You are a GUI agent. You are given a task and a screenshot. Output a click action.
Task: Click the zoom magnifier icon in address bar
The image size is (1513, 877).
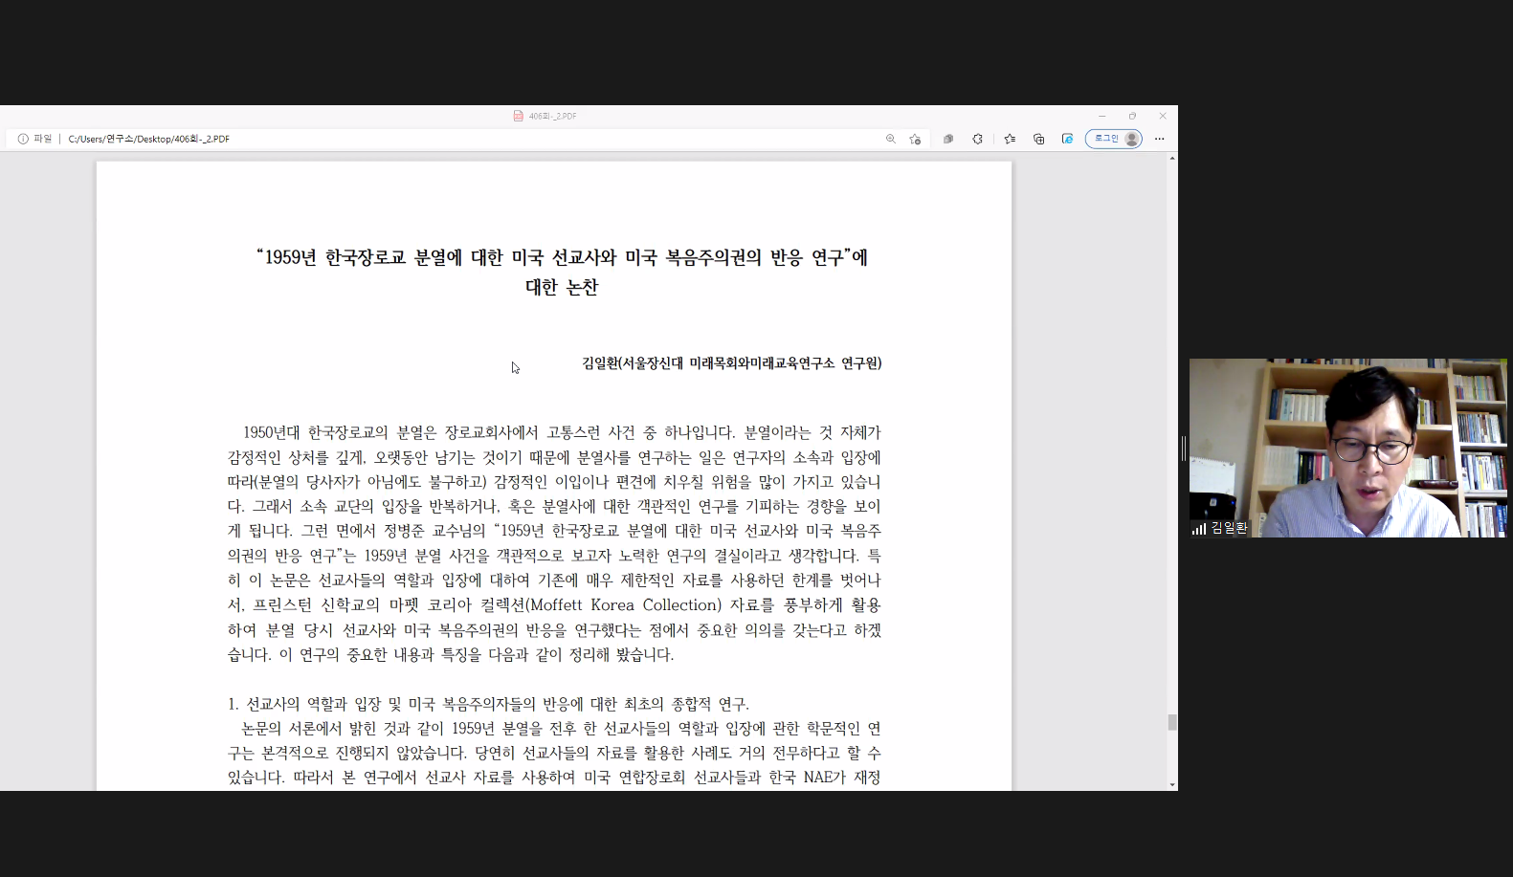[x=890, y=139]
